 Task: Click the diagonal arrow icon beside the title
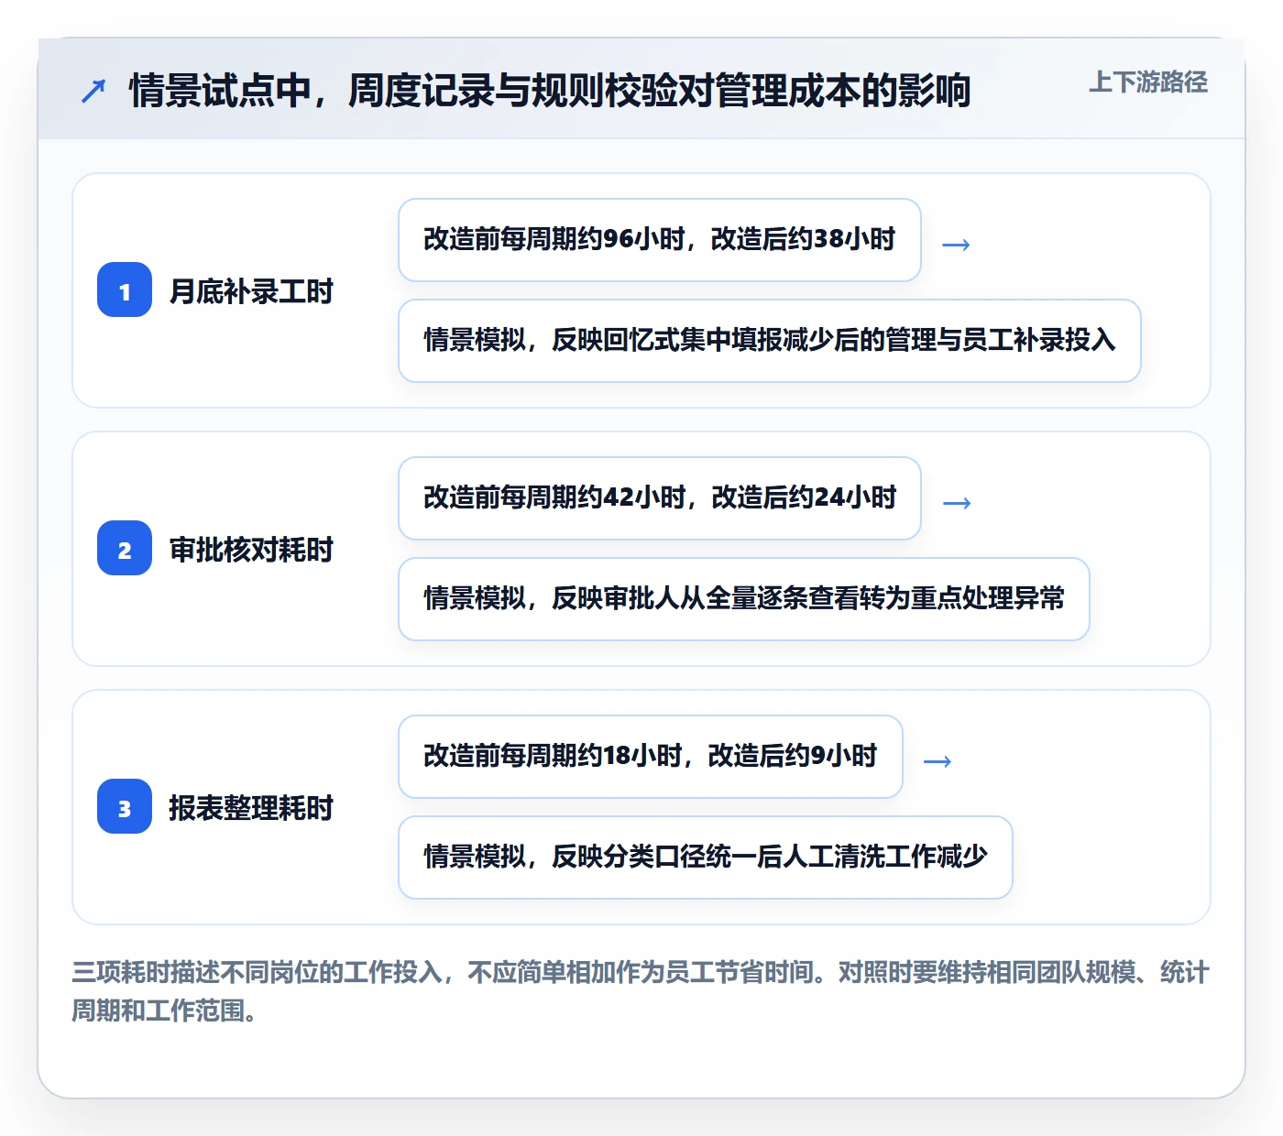[x=93, y=91]
